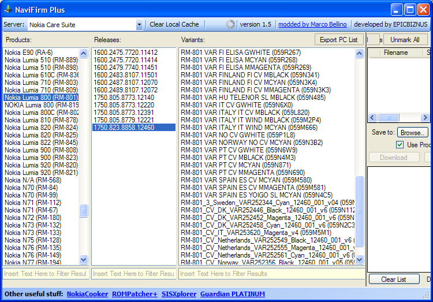Select product Nokia Lumia 900 (RM-808)

pos(41,150)
